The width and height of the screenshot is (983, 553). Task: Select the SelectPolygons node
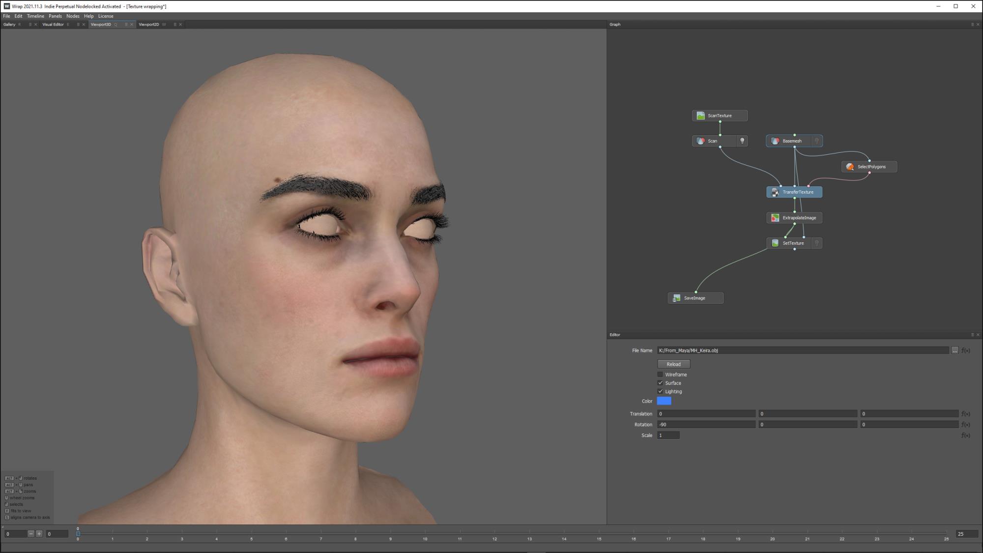(869, 167)
